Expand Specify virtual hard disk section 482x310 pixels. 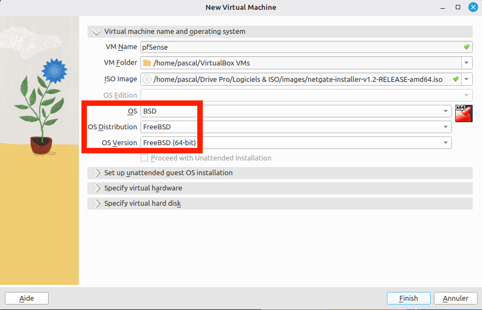[x=280, y=204]
